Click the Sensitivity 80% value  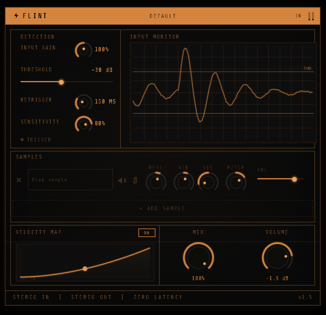coord(100,123)
